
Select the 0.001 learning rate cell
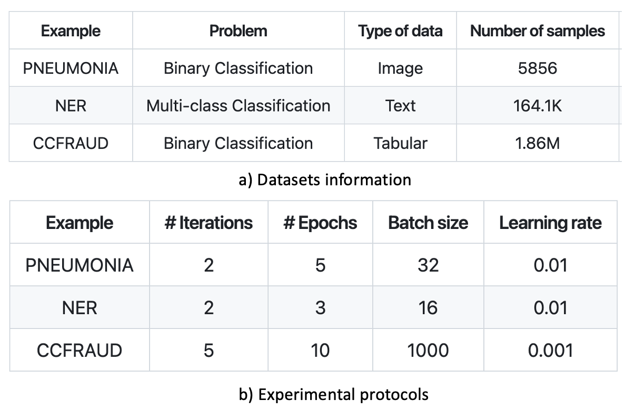(550, 350)
